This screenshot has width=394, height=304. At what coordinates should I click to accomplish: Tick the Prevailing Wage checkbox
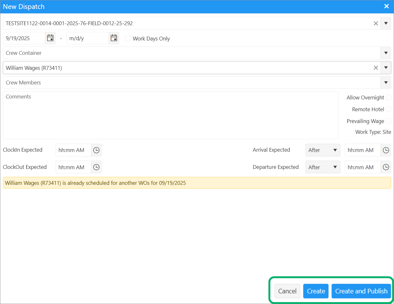[389, 121]
